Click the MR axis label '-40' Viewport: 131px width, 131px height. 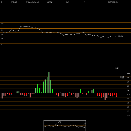pyautogui.click(x=128, y=103)
